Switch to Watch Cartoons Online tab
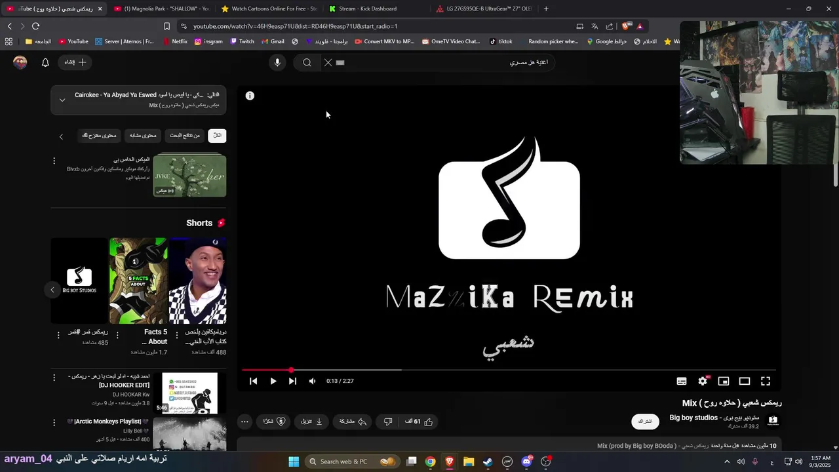This screenshot has height=472, width=839. pos(269,9)
